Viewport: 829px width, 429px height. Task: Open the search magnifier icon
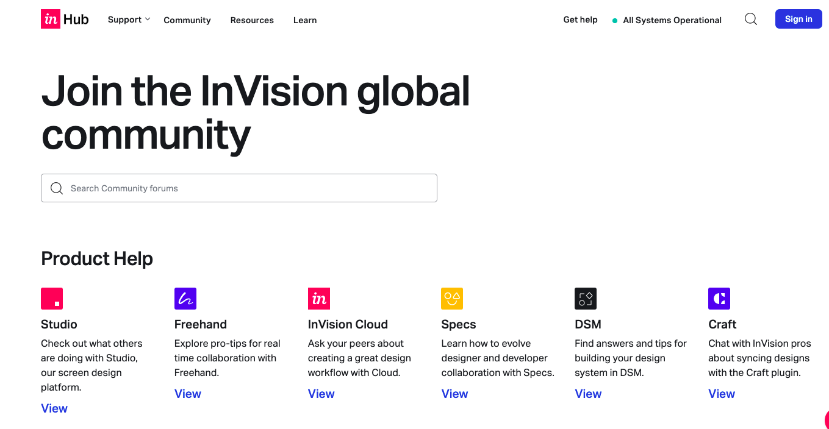750,19
